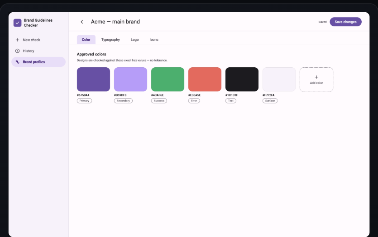Select the green #4CAF6E swatch
This screenshot has width=378, height=237.
167,79
